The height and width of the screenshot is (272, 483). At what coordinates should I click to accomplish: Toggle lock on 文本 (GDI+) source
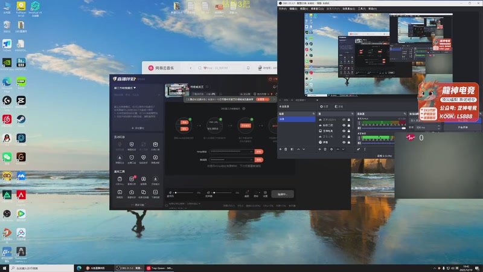[349, 120]
